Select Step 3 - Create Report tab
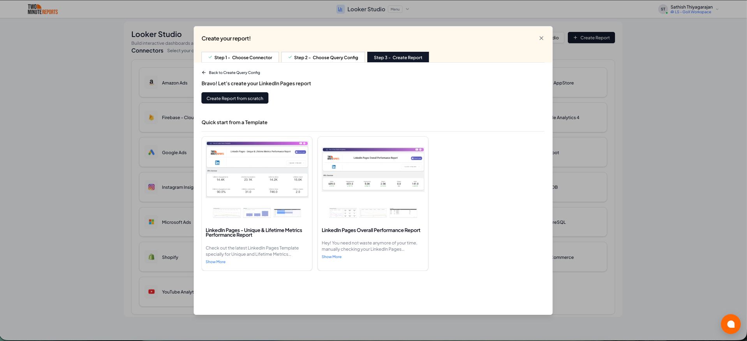 398,57
